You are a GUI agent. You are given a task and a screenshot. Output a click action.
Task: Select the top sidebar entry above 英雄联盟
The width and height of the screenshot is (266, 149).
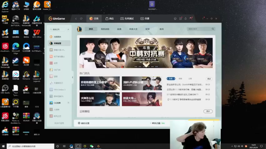click(59, 37)
